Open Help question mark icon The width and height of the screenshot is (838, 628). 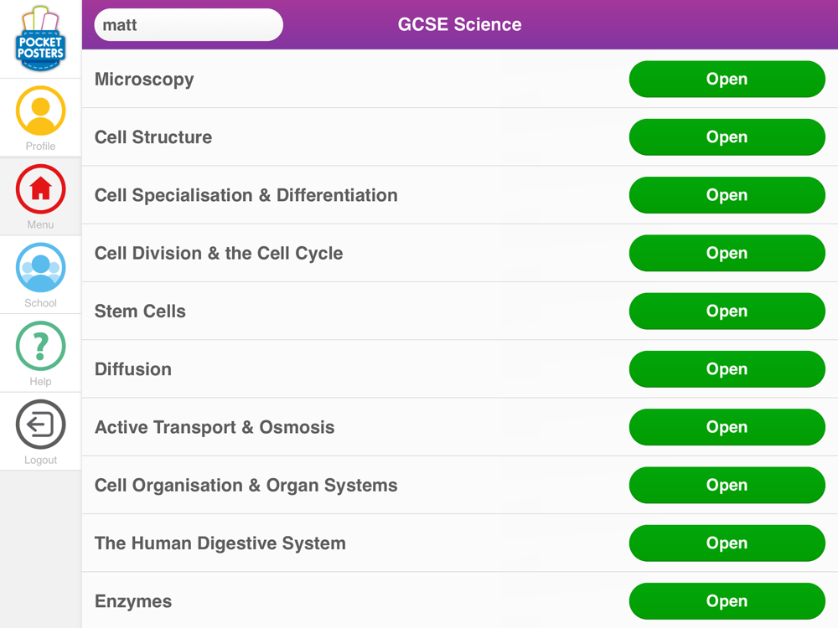pyautogui.click(x=40, y=346)
